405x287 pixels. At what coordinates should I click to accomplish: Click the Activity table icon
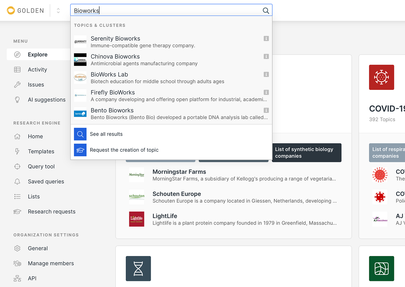[x=17, y=69]
